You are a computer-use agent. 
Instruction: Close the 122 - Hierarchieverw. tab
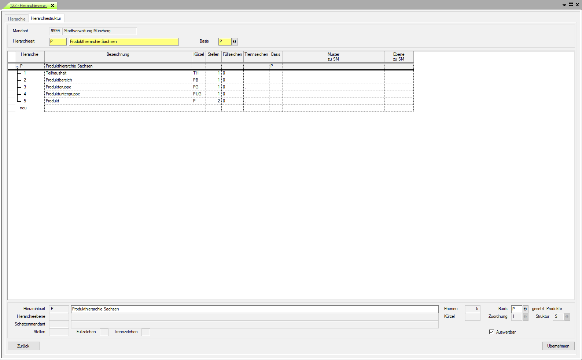coord(53,6)
